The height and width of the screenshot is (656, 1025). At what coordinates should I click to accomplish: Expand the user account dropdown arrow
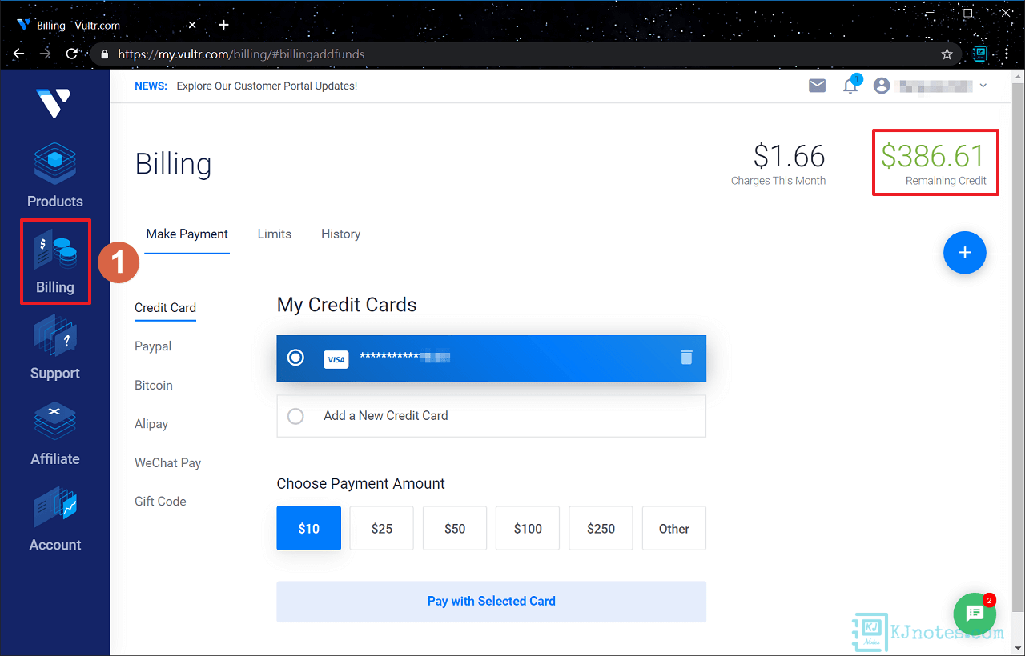coord(983,86)
